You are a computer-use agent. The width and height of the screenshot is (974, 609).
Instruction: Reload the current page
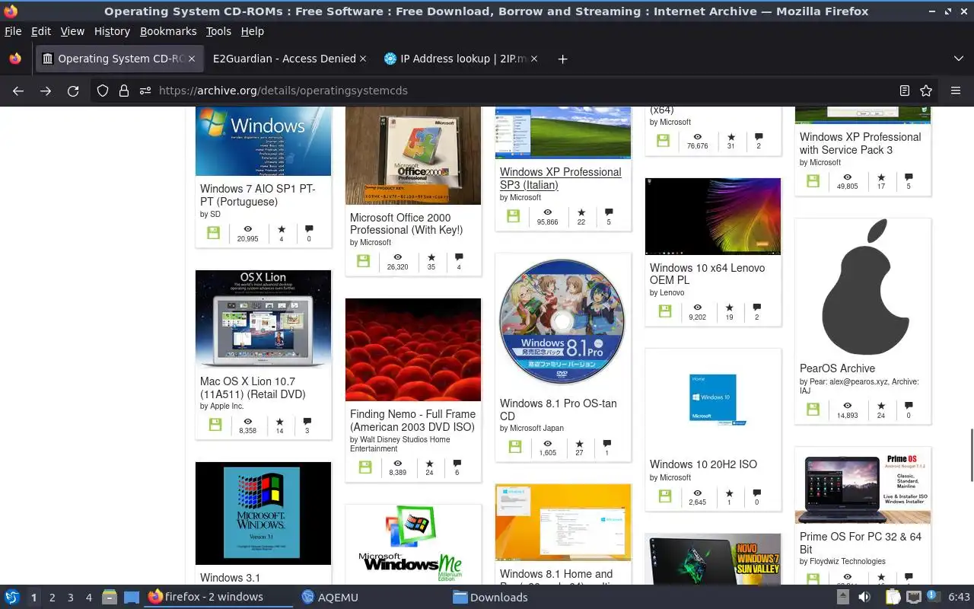click(73, 91)
